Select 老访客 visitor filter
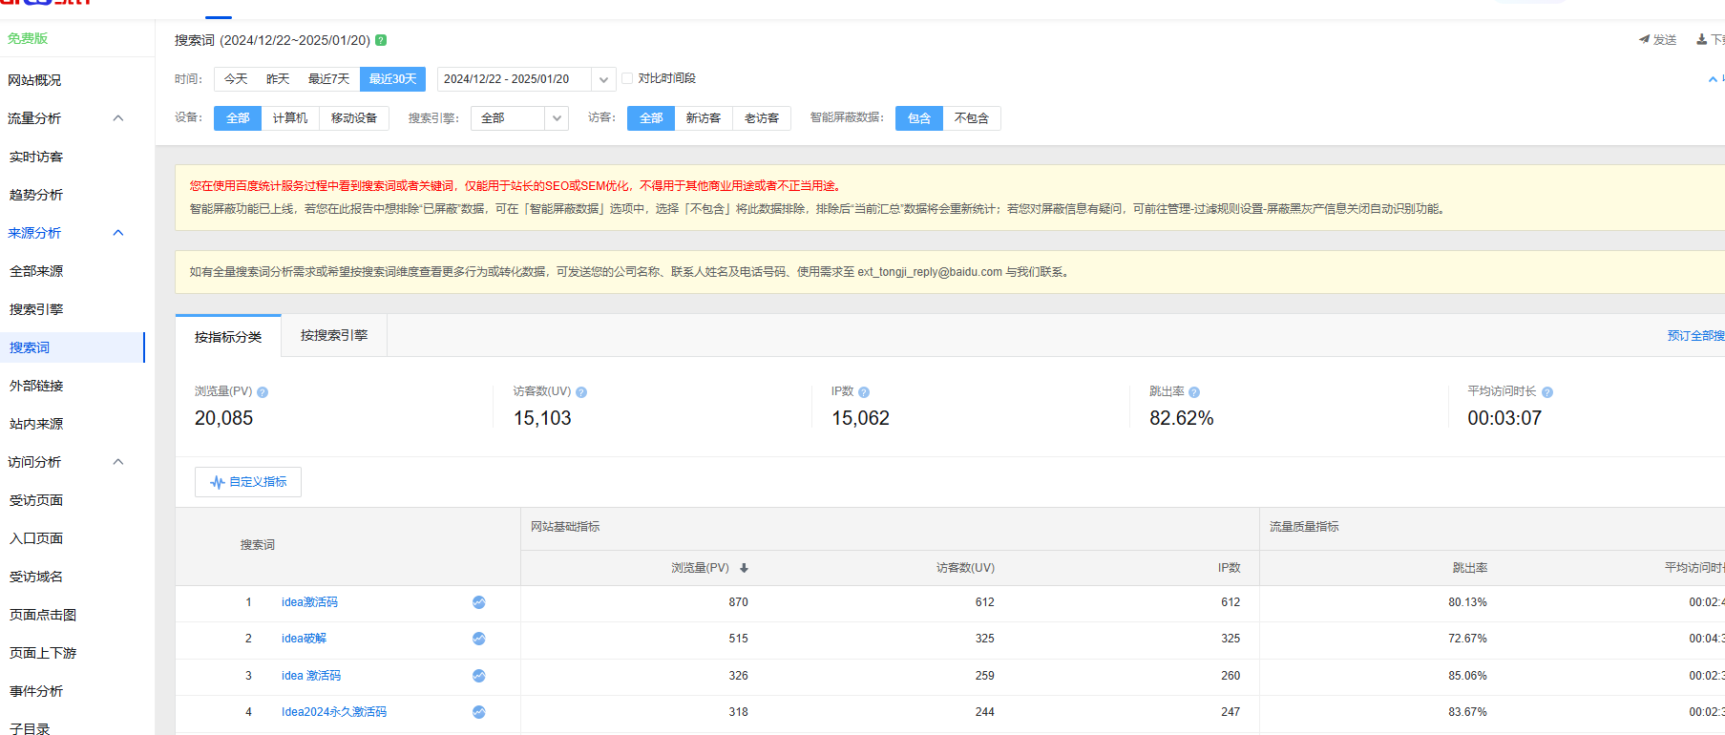This screenshot has height=735, width=1725. pyautogui.click(x=762, y=118)
